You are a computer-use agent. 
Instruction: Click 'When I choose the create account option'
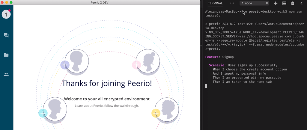(250, 69)
